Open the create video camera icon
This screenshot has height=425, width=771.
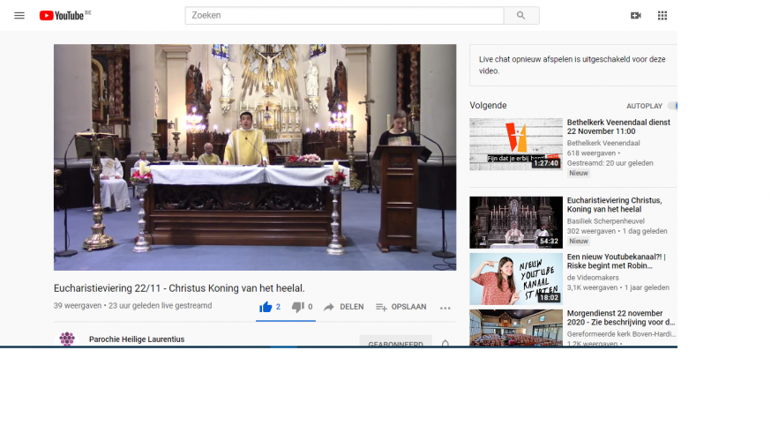pos(635,15)
